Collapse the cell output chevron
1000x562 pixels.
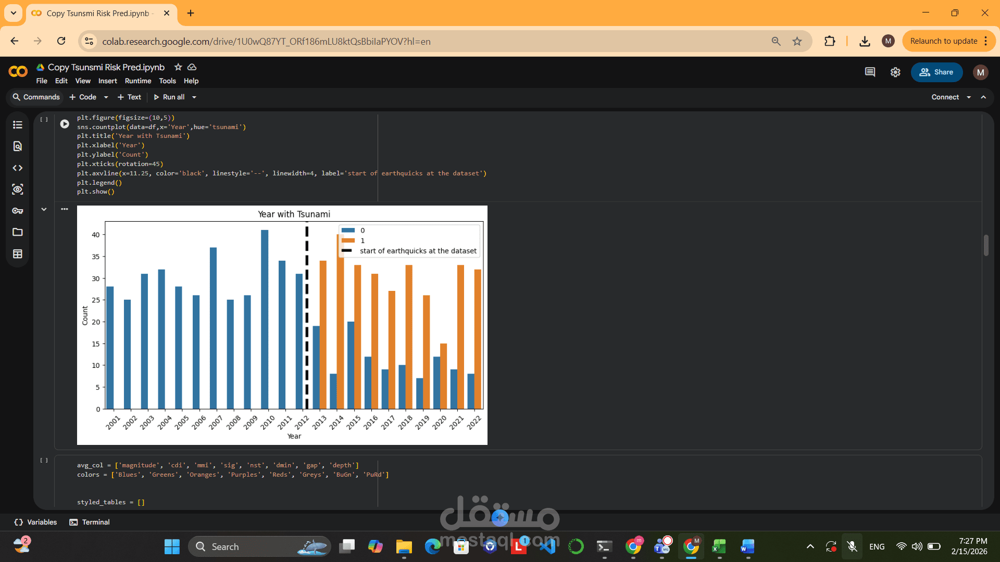tap(44, 209)
